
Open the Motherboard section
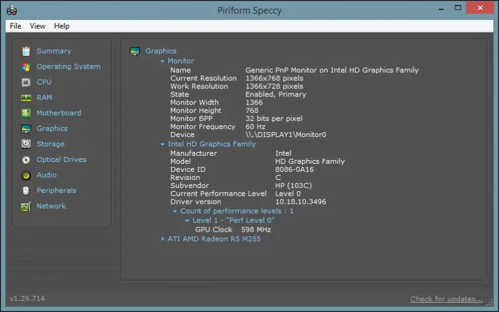coord(59,113)
